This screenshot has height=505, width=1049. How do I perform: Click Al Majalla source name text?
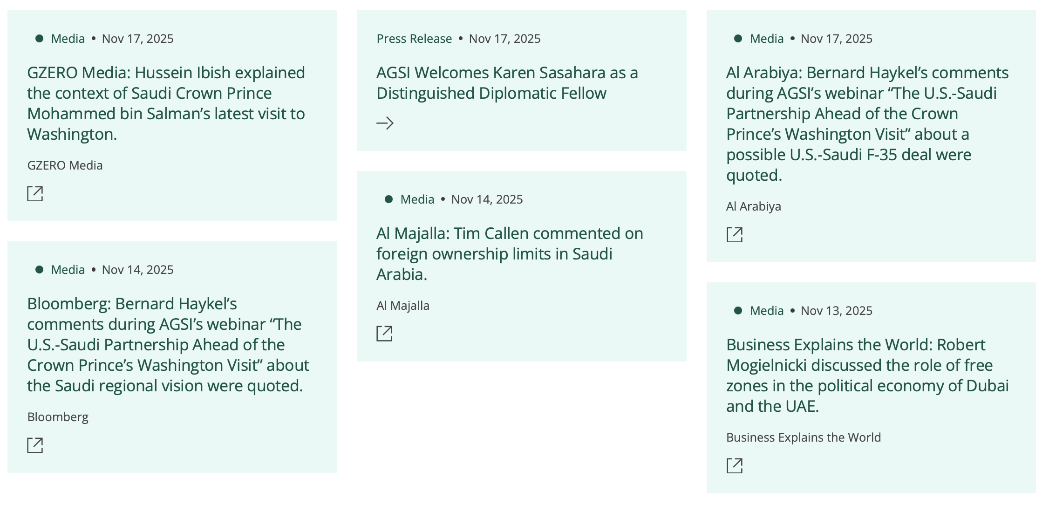point(402,306)
